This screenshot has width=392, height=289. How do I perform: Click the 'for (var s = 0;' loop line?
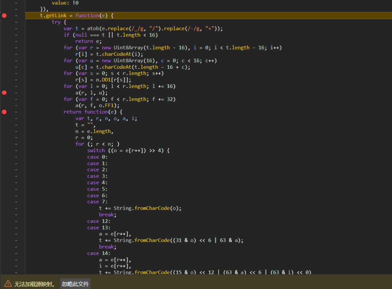point(113,73)
